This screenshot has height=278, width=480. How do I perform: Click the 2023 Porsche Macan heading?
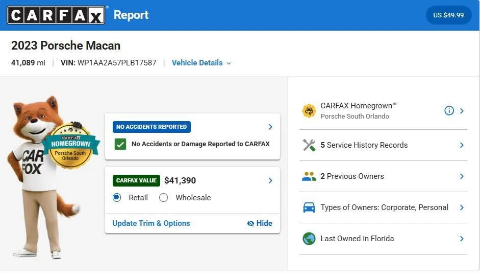point(66,45)
